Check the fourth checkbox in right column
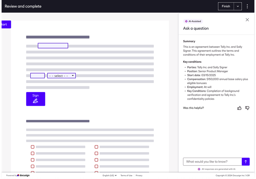This screenshot has width=256, height=179. [x=96, y=166]
